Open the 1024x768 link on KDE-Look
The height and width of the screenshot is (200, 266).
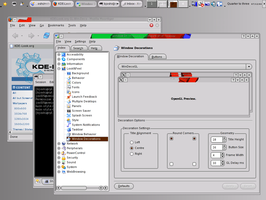click(21, 114)
